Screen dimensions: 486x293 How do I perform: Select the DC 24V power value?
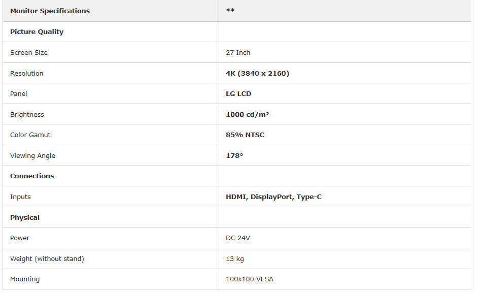coord(238,238)
